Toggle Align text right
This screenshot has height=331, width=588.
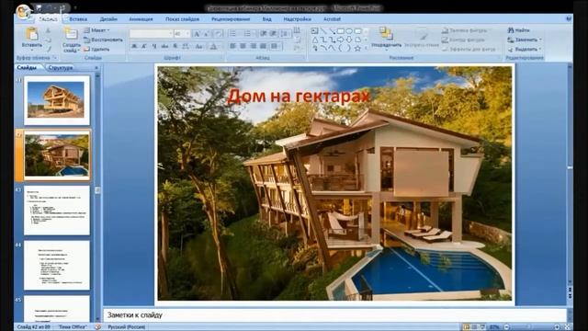[x=254, y=46]
